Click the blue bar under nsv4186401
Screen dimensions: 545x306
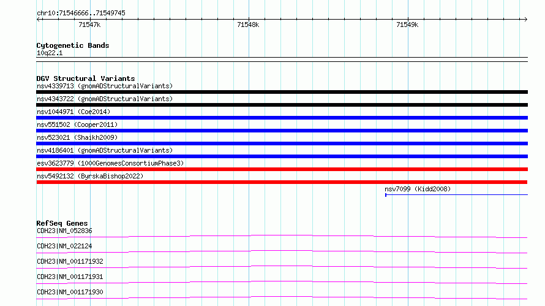pyautogui.click(x=282, y=156)
